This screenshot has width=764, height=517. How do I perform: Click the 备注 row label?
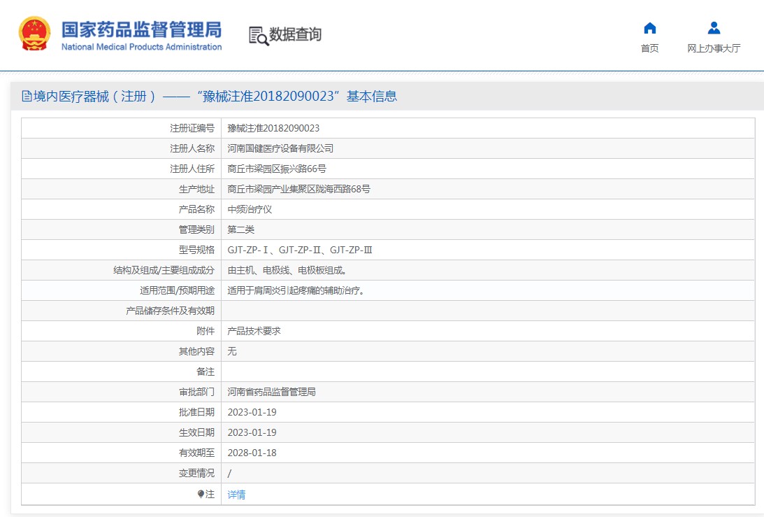click(x=205, y=371)
